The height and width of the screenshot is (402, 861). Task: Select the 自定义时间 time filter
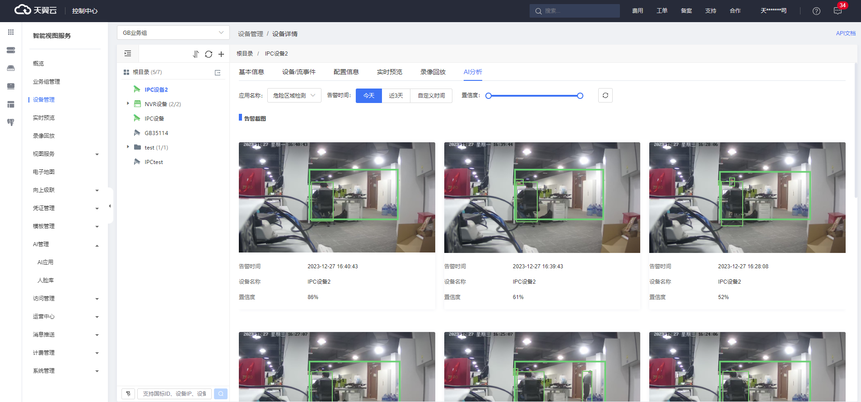click(431, 96)
